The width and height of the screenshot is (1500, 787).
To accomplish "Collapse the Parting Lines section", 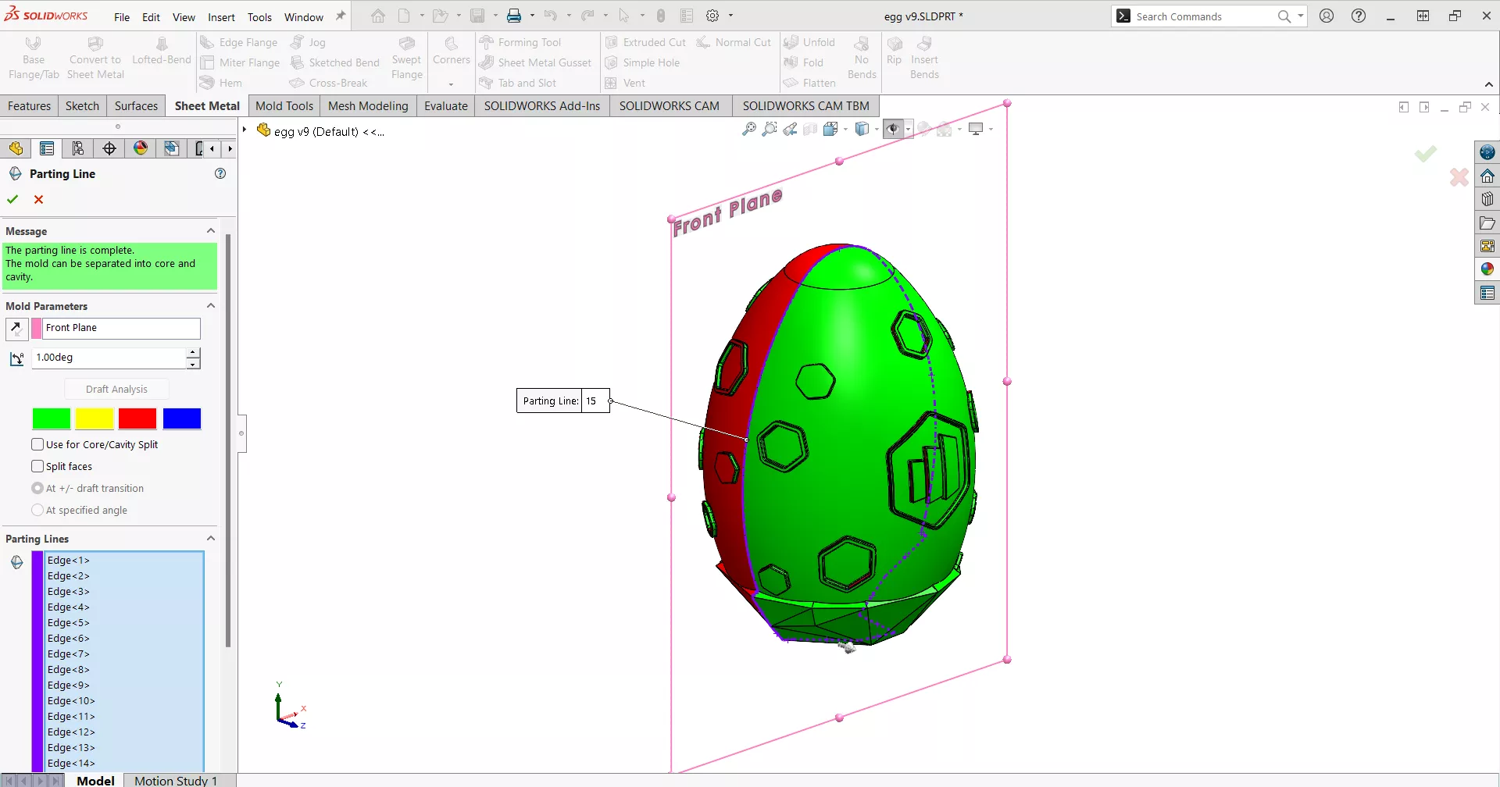I will (x=210, y=537).
